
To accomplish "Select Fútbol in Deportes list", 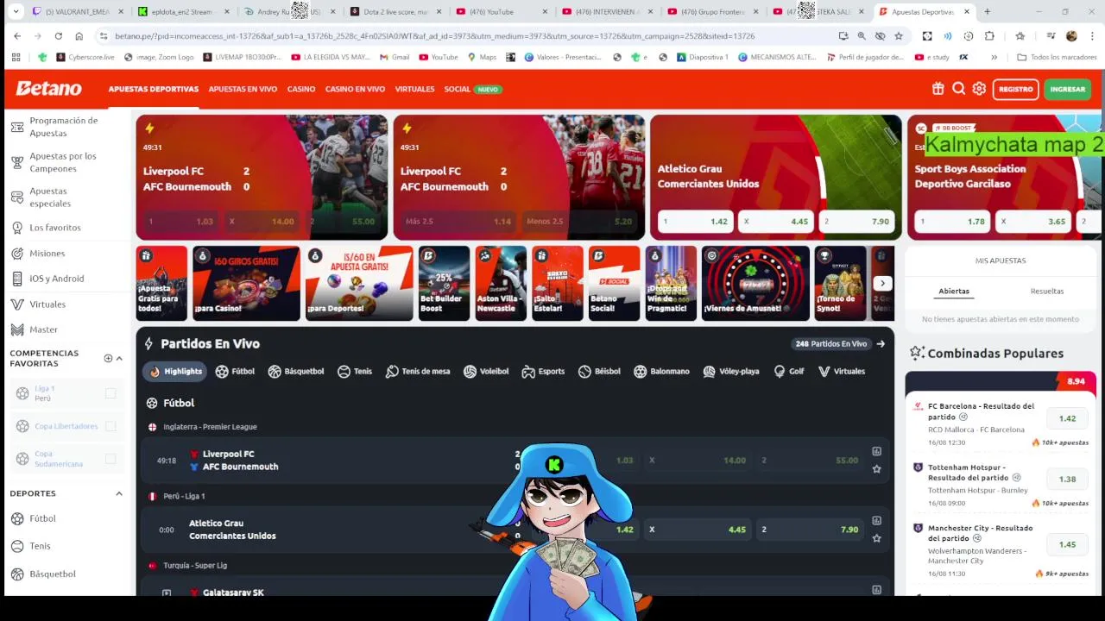I will pyautogui.click(x=42, y=518).
